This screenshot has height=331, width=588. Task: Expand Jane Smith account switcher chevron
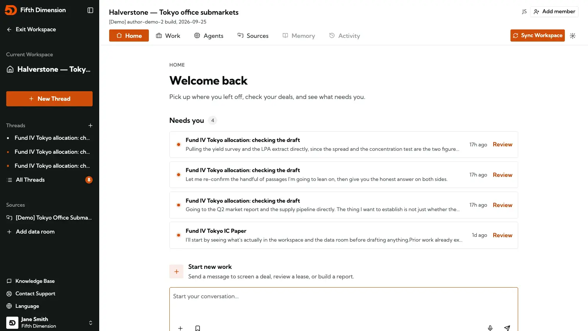pyautogui.click(x=90, y=323)
